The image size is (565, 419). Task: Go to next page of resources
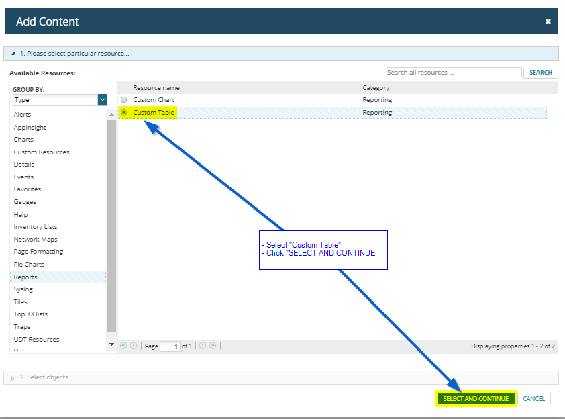point(203,346)
